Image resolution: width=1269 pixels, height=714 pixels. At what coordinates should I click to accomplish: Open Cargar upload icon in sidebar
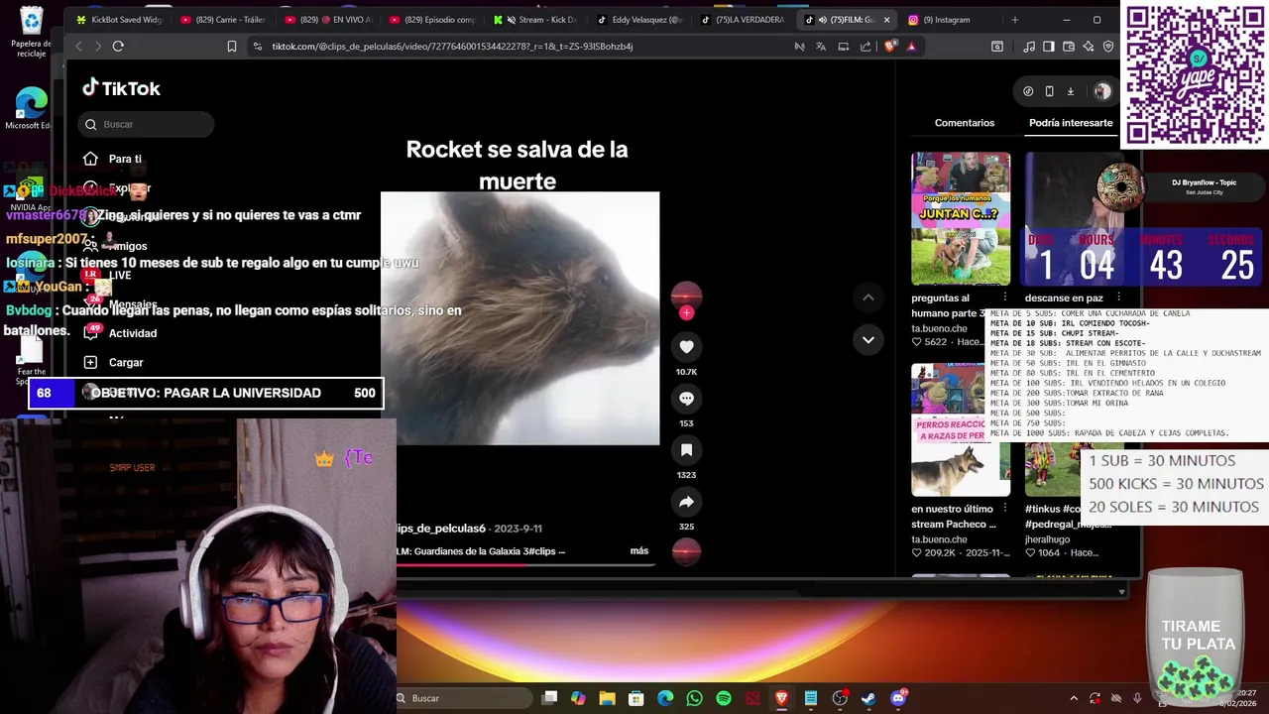click(x=90, y=362)
